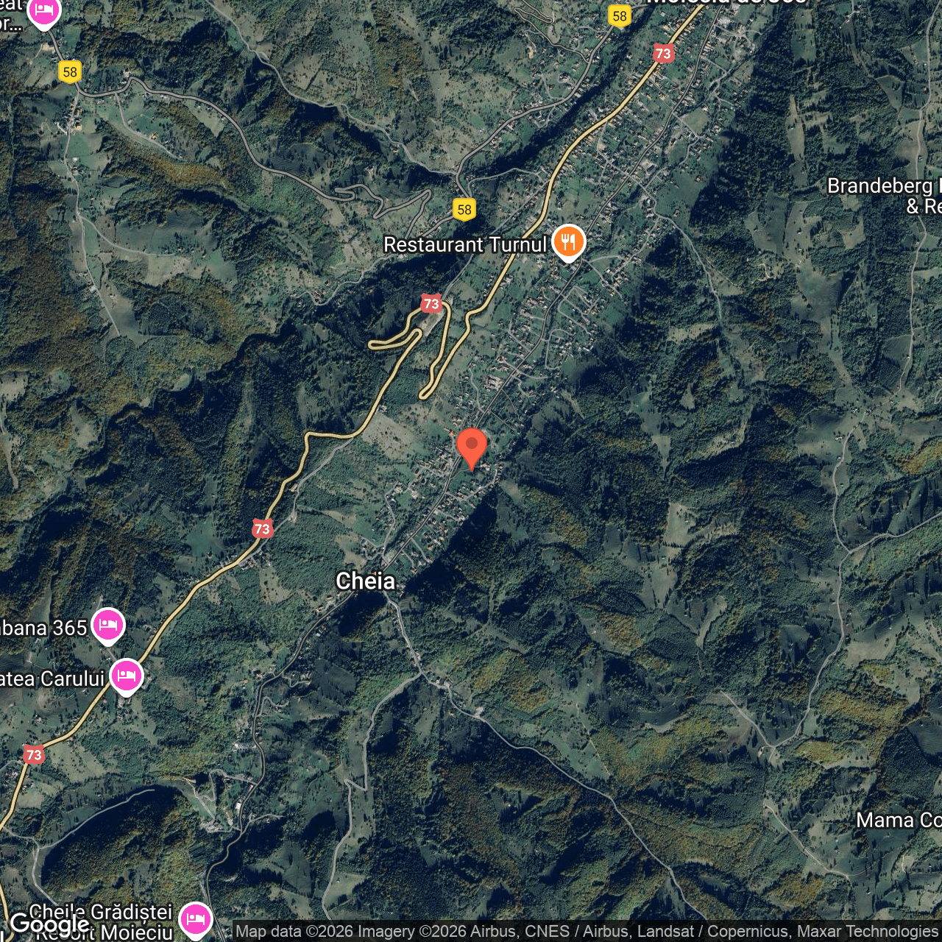The height and width of the screenshot is (942, 942).
Task: Click route 73 shield beside the hairpin bends
Action: 431,303
